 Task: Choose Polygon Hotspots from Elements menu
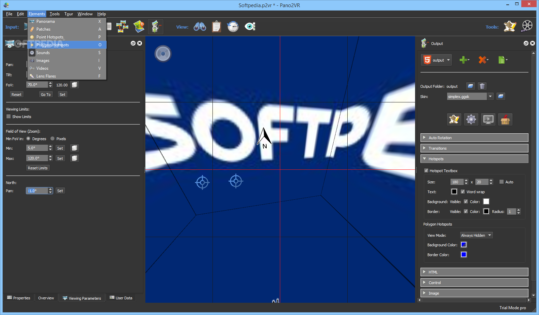67,45
